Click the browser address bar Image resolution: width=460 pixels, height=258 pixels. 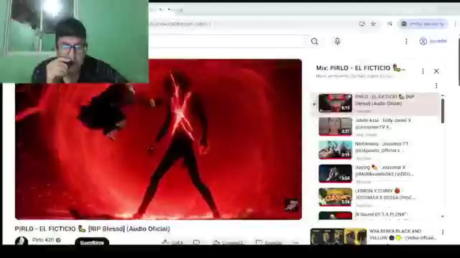click(252, 24)
